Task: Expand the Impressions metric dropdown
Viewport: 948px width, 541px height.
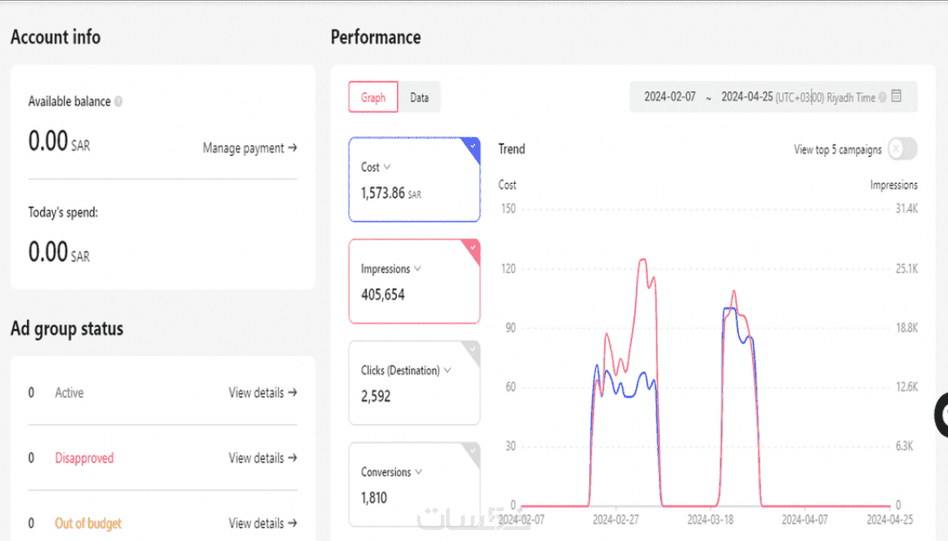Action: coord(418,269)
